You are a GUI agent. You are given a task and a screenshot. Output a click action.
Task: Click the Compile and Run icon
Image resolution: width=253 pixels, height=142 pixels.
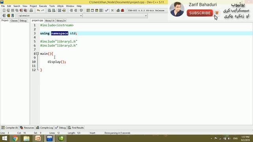point(96,11)
